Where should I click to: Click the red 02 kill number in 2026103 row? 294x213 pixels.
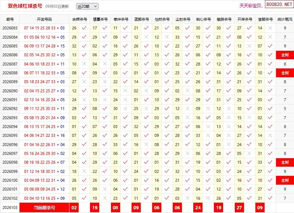(x=74, y=207)
